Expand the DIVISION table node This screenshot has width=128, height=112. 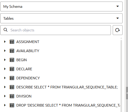point(5,96)
